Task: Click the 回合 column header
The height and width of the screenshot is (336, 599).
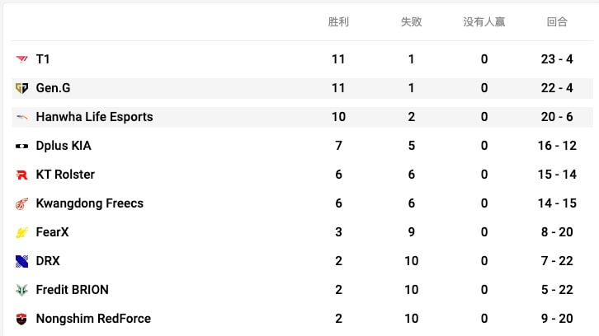Action: tap(557, 21)
